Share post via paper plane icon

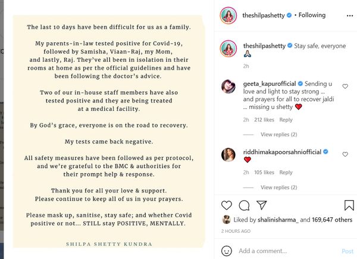pos(261,205)
